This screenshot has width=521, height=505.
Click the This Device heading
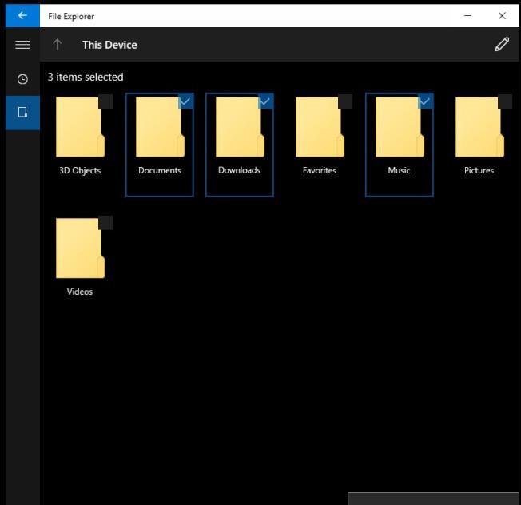[109, 45]
